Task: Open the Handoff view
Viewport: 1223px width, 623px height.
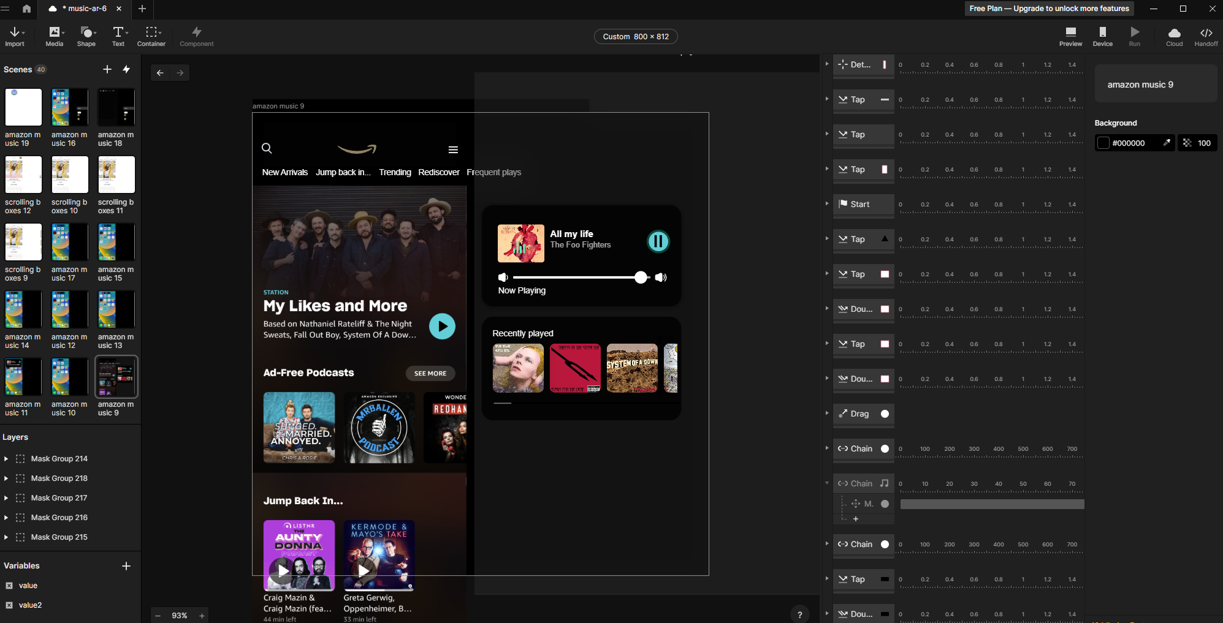Action: [x=1206, y=37]
